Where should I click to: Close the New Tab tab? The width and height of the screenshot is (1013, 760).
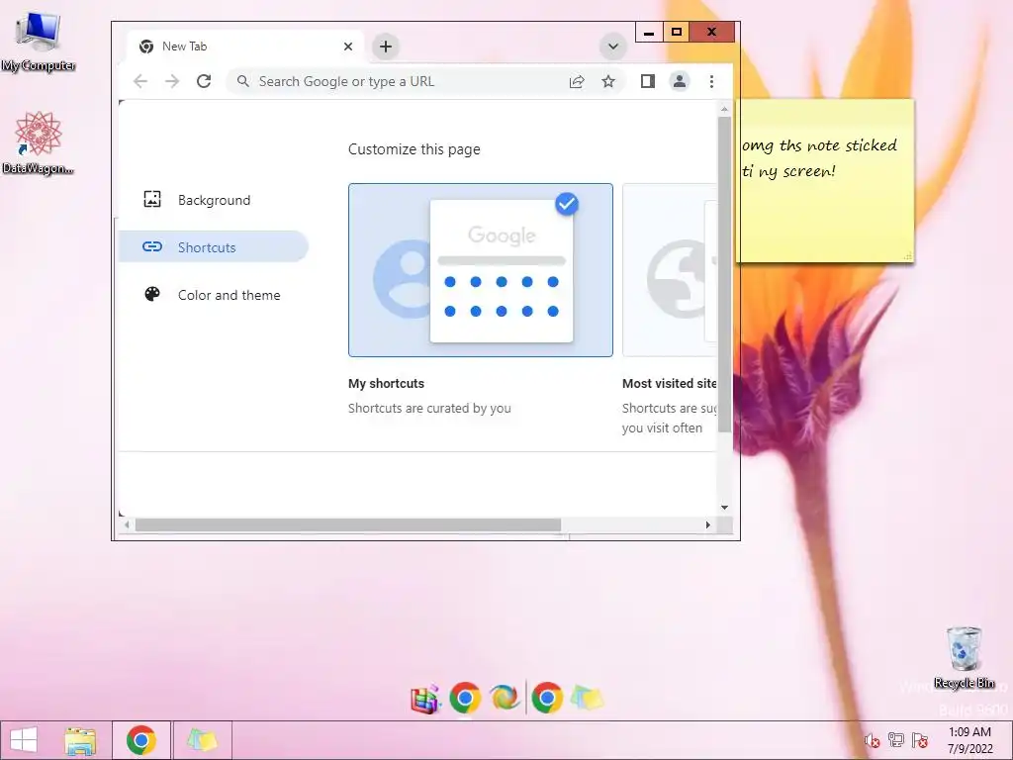pos(348,47)
